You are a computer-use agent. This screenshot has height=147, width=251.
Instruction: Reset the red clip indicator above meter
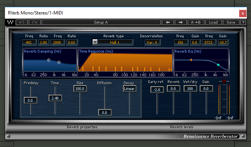coord(224,81)
